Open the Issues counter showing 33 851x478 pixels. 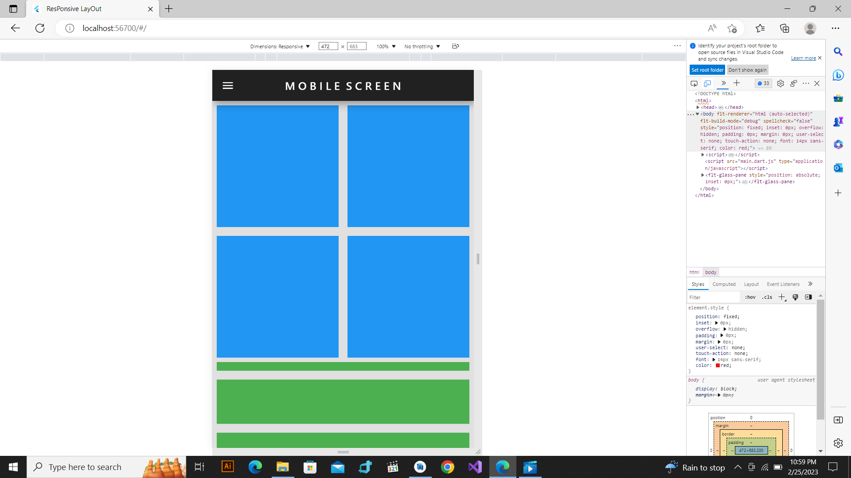(763, 83)
